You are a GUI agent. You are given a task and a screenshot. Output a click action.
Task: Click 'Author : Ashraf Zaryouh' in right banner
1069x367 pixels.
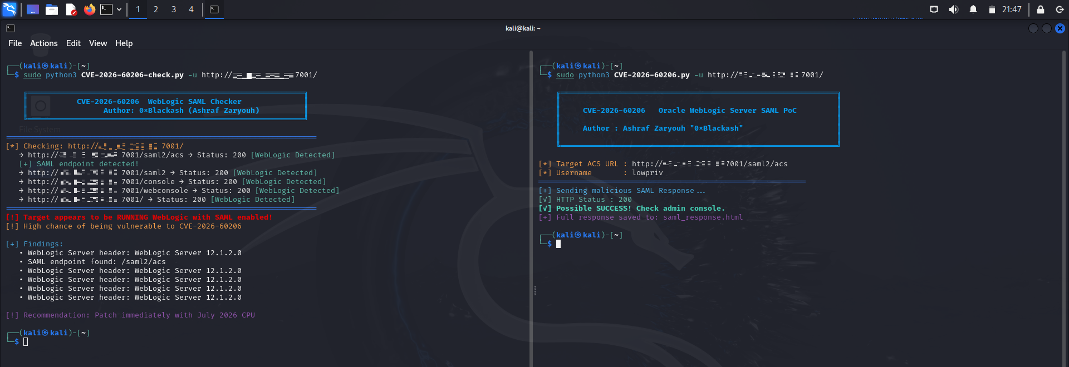663,128
